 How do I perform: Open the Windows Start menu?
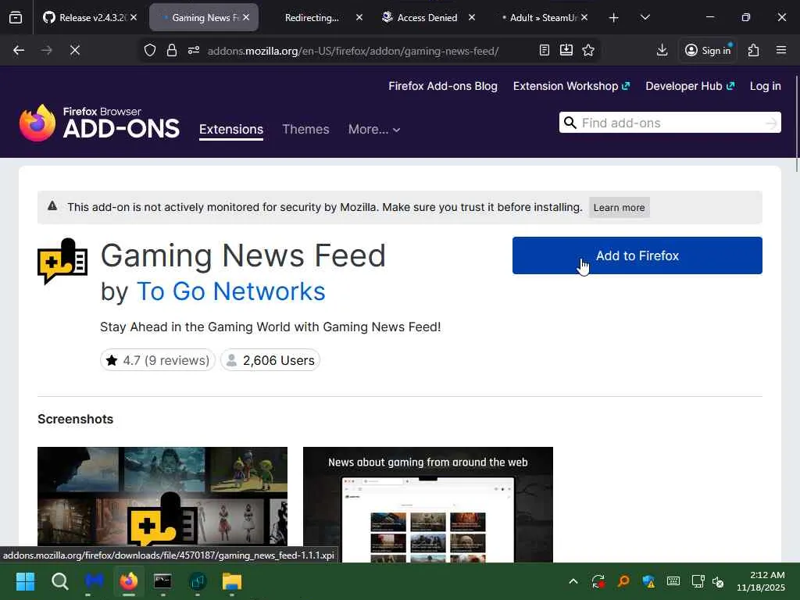[x=25, y=581]
